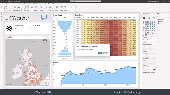Open Longitude field dropdown arrow
Screen dimensions: 170x95
154,54
